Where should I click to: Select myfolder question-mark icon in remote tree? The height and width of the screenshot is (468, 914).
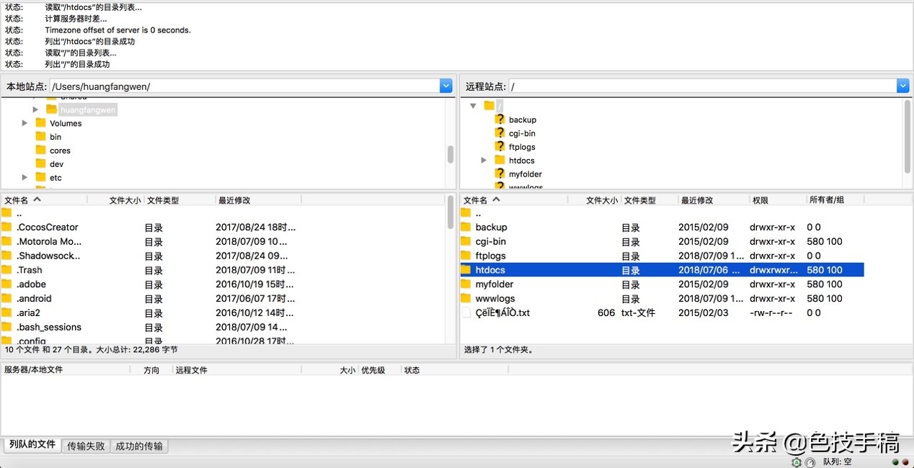(500, 174)
